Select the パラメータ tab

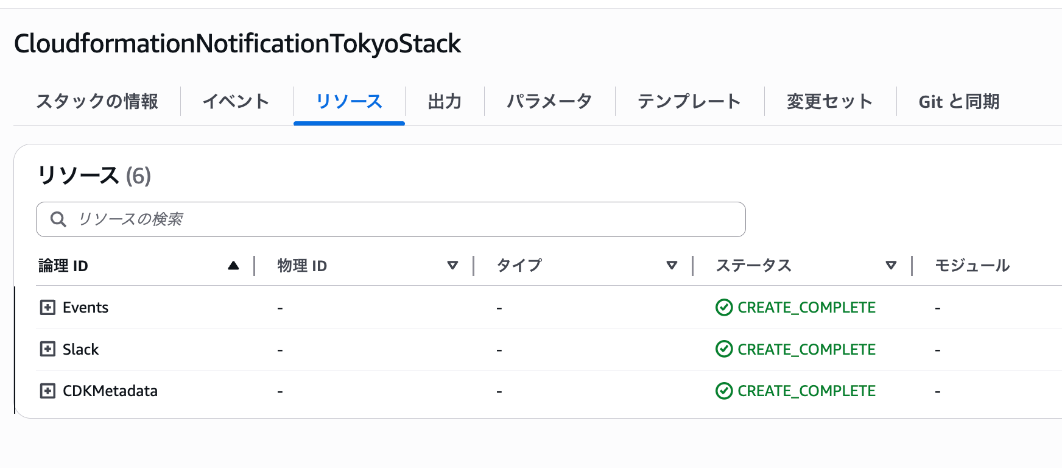click(549, 101)
